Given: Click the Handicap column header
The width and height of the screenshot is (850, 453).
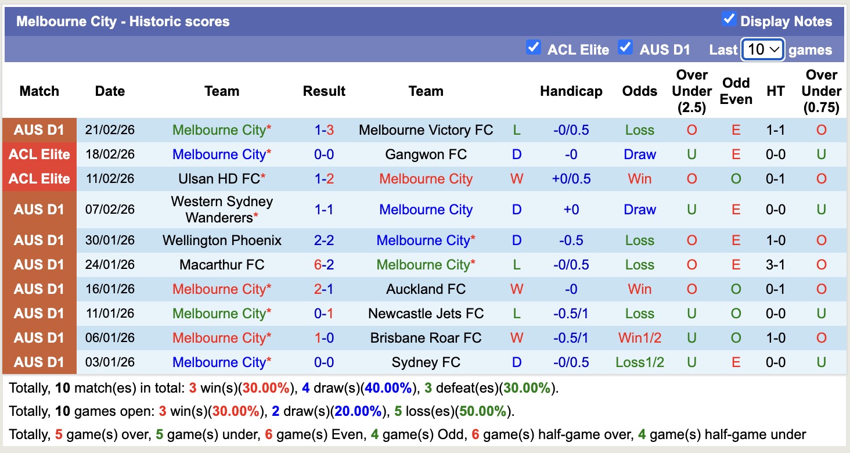Looking at the screenshot, I should pyautogui.click(x=571, y=91).
